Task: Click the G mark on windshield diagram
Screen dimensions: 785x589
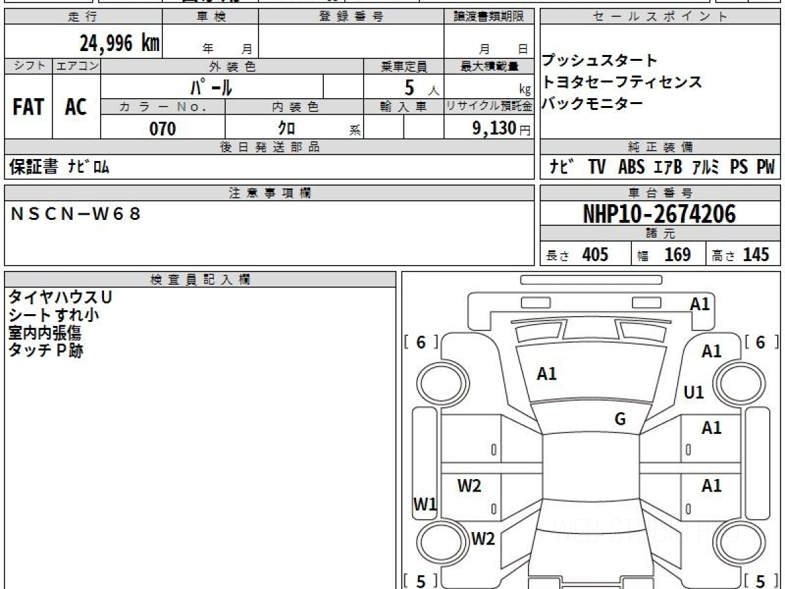Action: pyautogui.click(x=620, y=419)
